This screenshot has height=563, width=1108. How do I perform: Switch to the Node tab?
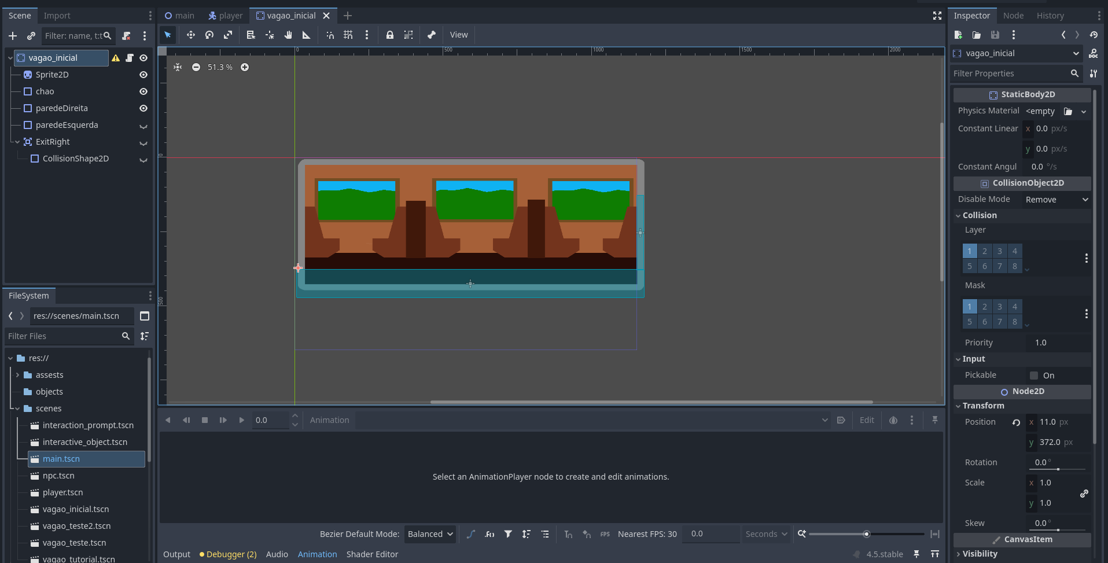1013,16
